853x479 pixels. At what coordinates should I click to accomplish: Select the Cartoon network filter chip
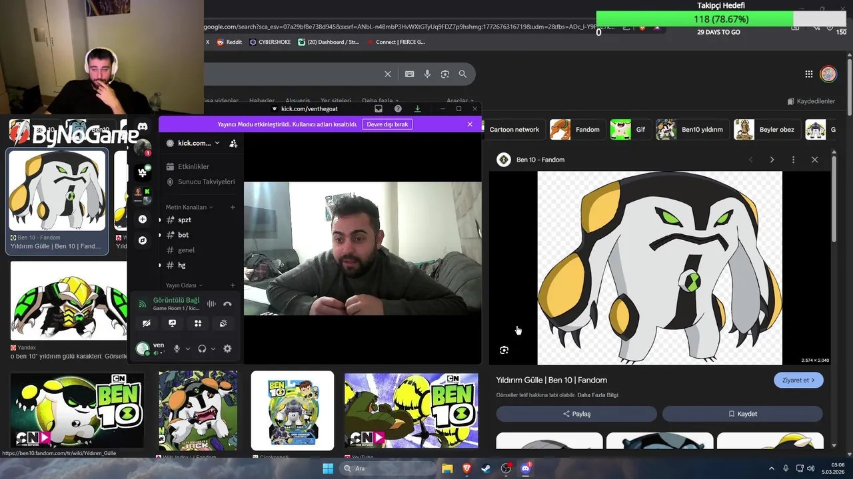pos(514,130)
